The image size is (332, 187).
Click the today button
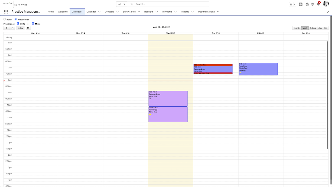(x=20, y=28)
